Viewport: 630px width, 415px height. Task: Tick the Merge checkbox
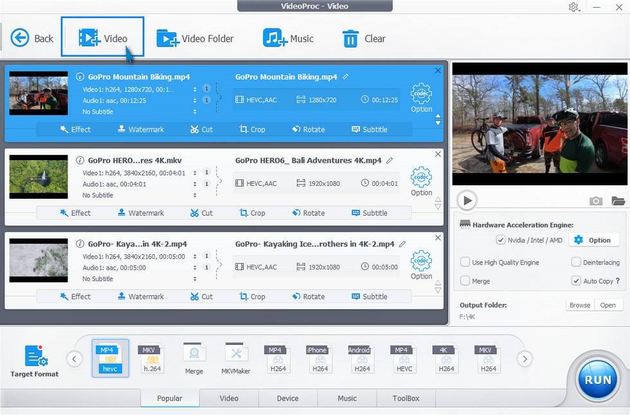pyautogui.click(x=465, y=281)
